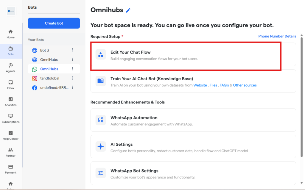Click the pencil icon beside Omnihubs title
305x190 pixels.
click(128, 10)
